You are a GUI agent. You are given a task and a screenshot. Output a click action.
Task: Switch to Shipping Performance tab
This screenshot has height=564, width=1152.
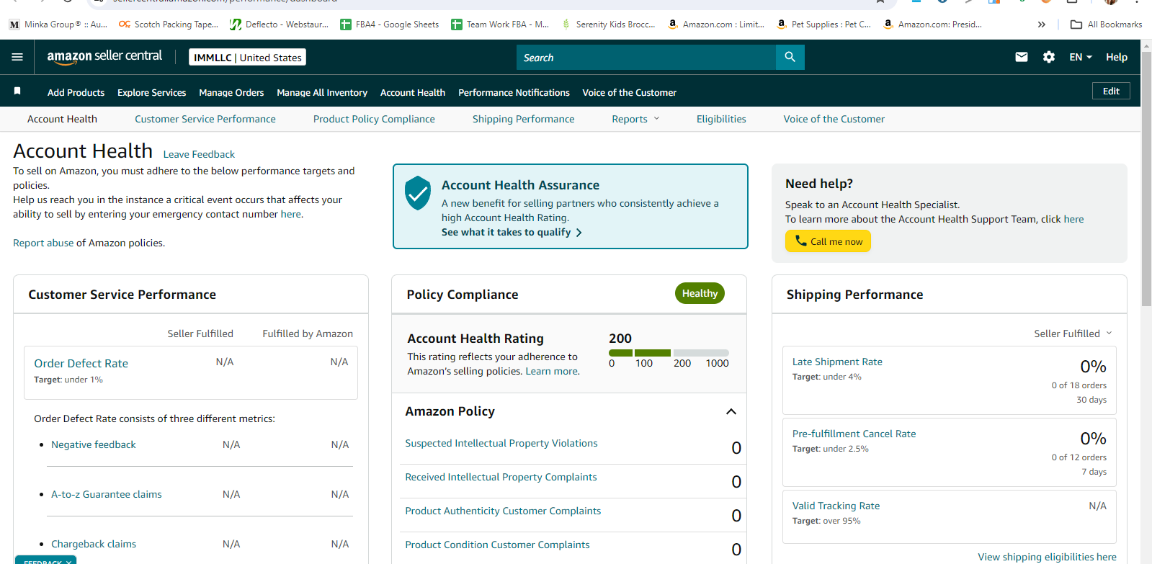pos(524,119)
